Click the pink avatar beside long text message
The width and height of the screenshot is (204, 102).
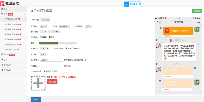tap(159, 46)
